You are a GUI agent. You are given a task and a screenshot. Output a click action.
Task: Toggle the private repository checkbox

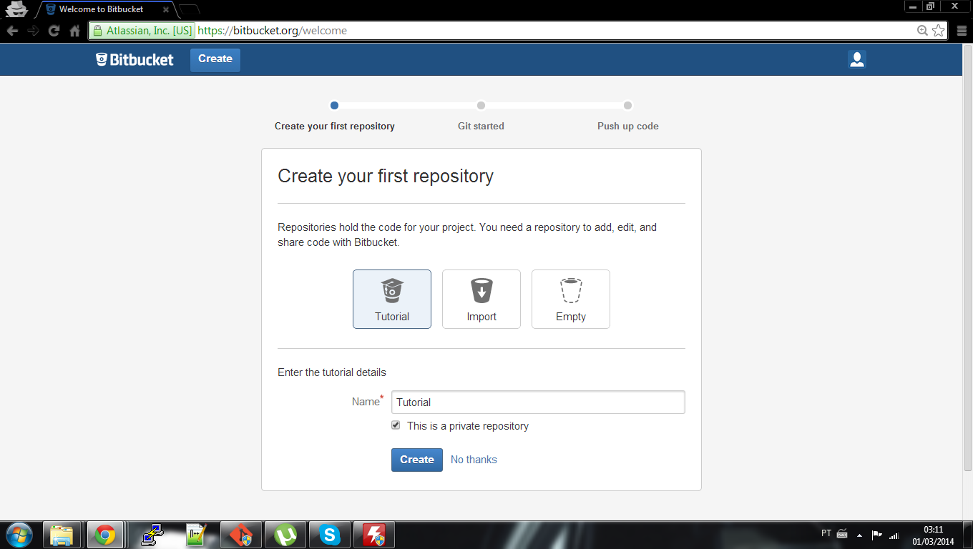[x=396, y=425]
